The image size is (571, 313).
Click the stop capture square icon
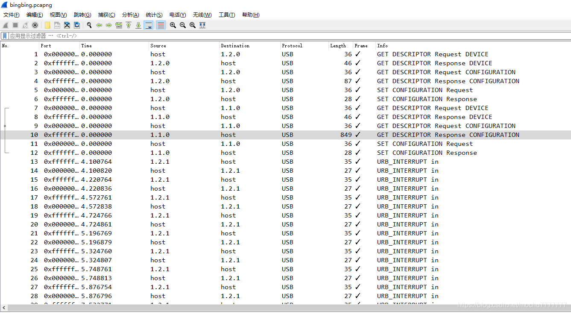[15, 25]
